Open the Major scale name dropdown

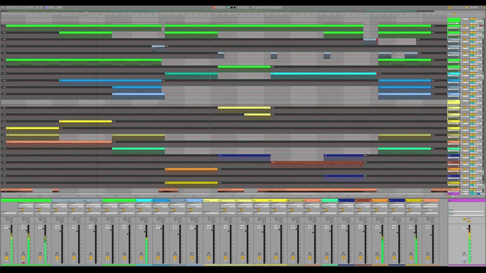58,7
